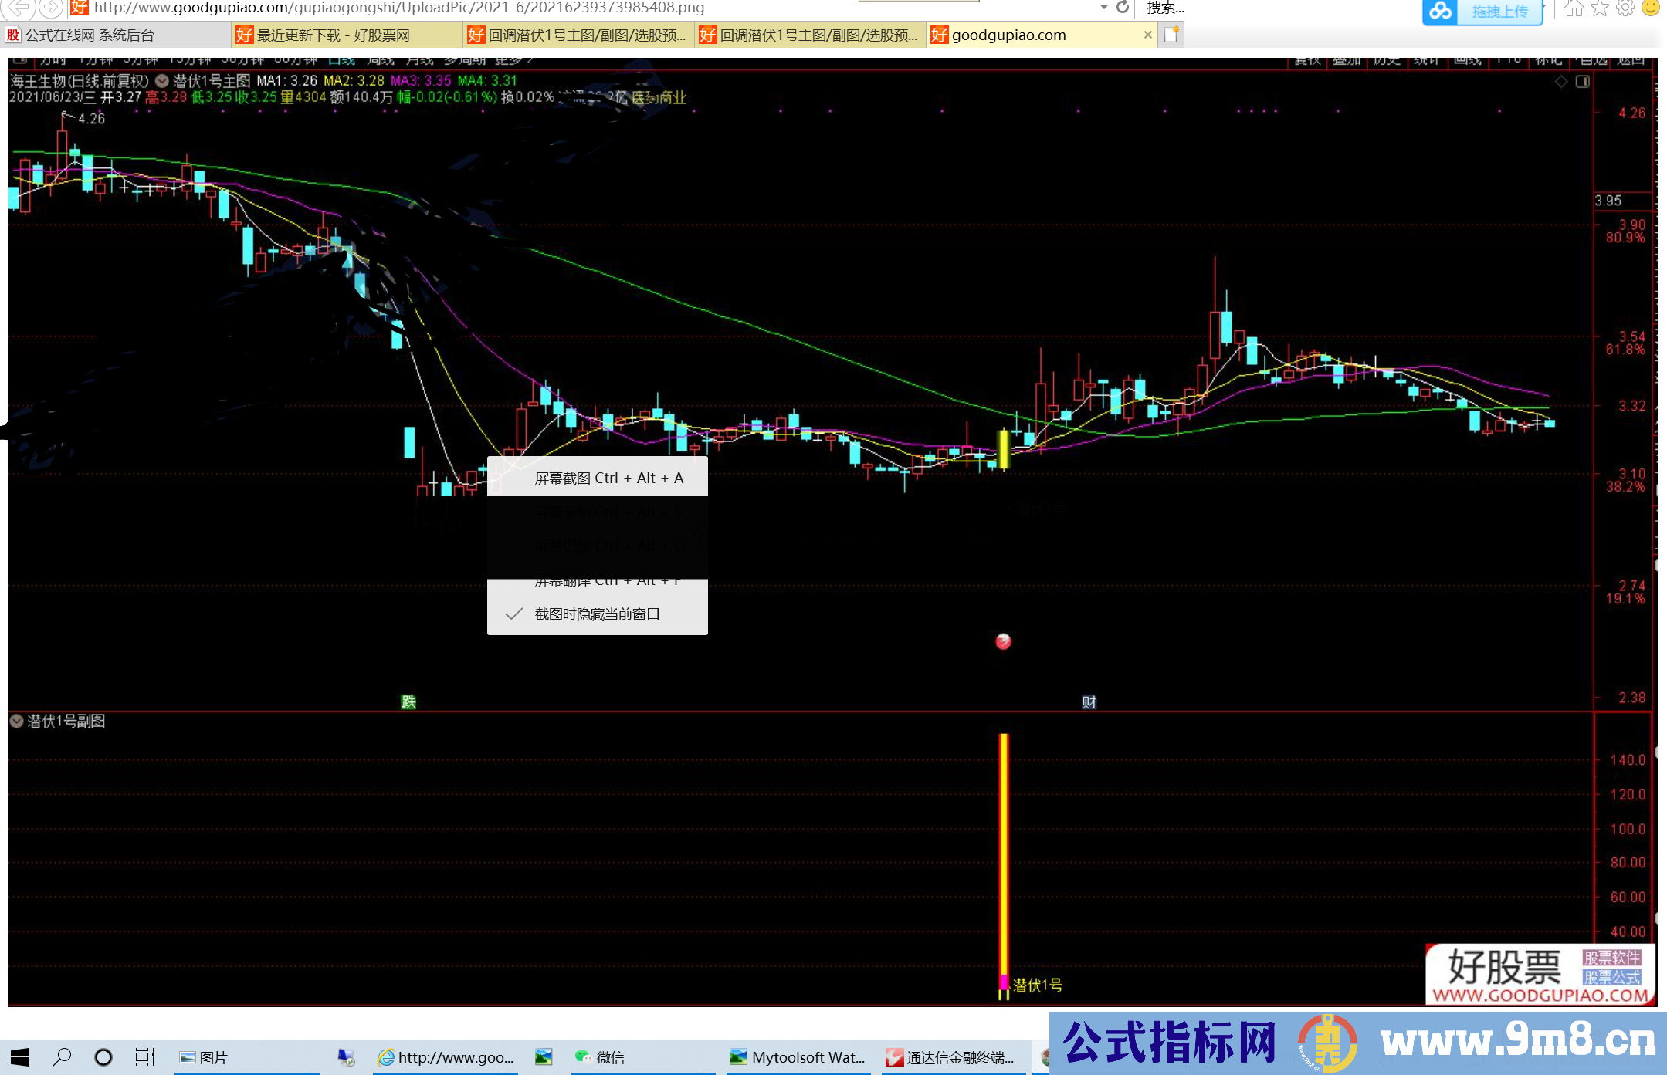The image size is (1667, 1075).
Task: Open a new browser tab
Action: [x=1171, y=35]
